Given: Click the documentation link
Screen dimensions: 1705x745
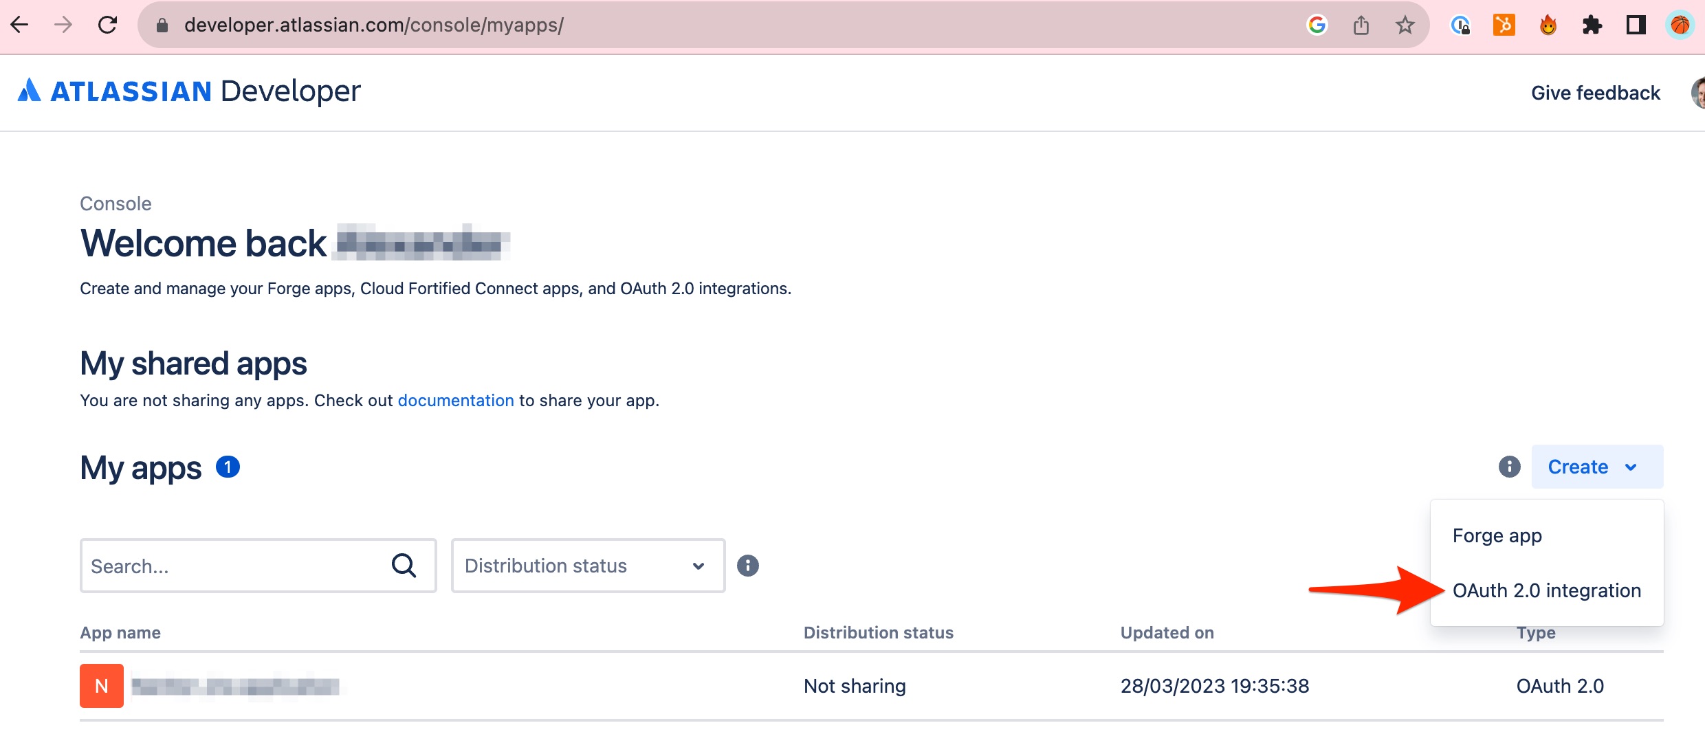Looking at the screenshot, I should click(x=455, y=400).
